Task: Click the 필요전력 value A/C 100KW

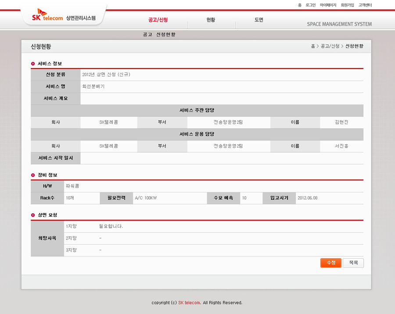Action: pos(146,198)
